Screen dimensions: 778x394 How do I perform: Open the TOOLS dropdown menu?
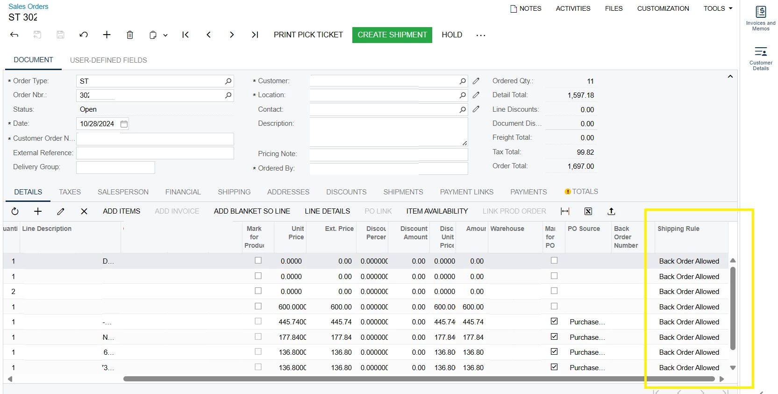[x=718, y=8]
